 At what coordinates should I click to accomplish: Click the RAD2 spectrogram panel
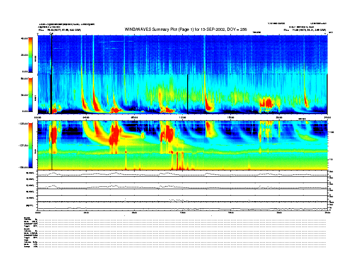tap(182, 54)
